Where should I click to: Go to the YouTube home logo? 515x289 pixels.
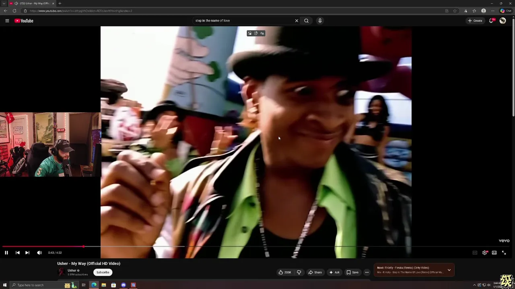point(24,20)
